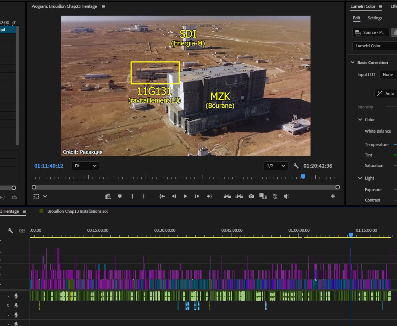Click right handle of monitor zoom scrollbar
This screenshot has width=397, height=326.
pos(337,187)
